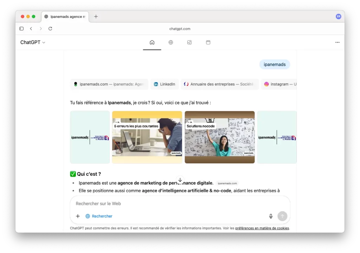Expand the ChatGPT model dropdown

coord(33,43)
